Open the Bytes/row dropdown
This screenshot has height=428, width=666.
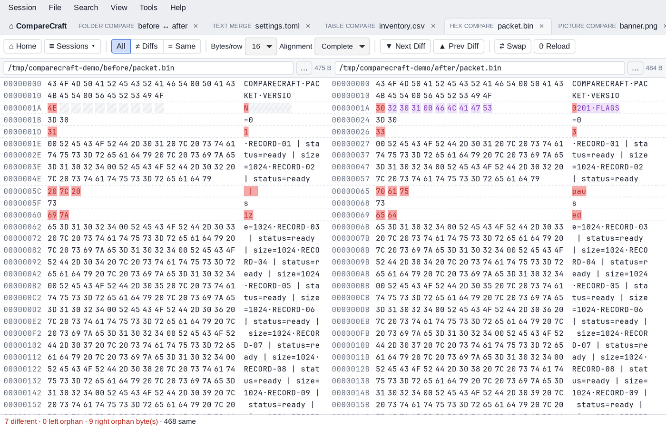tap(261, 46)
